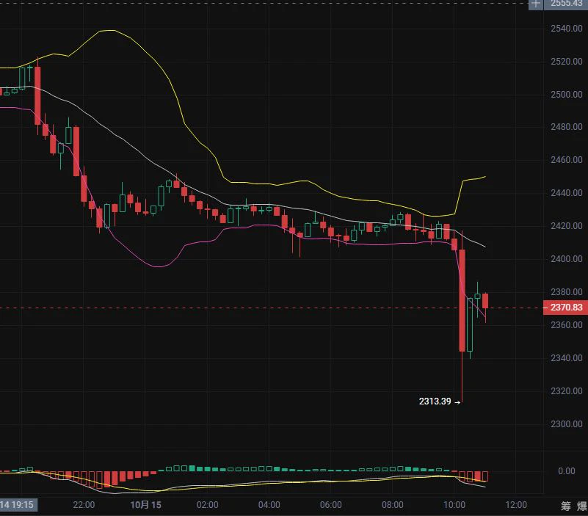Click the 2380.00 price axis label

click(x=567, y=292)
